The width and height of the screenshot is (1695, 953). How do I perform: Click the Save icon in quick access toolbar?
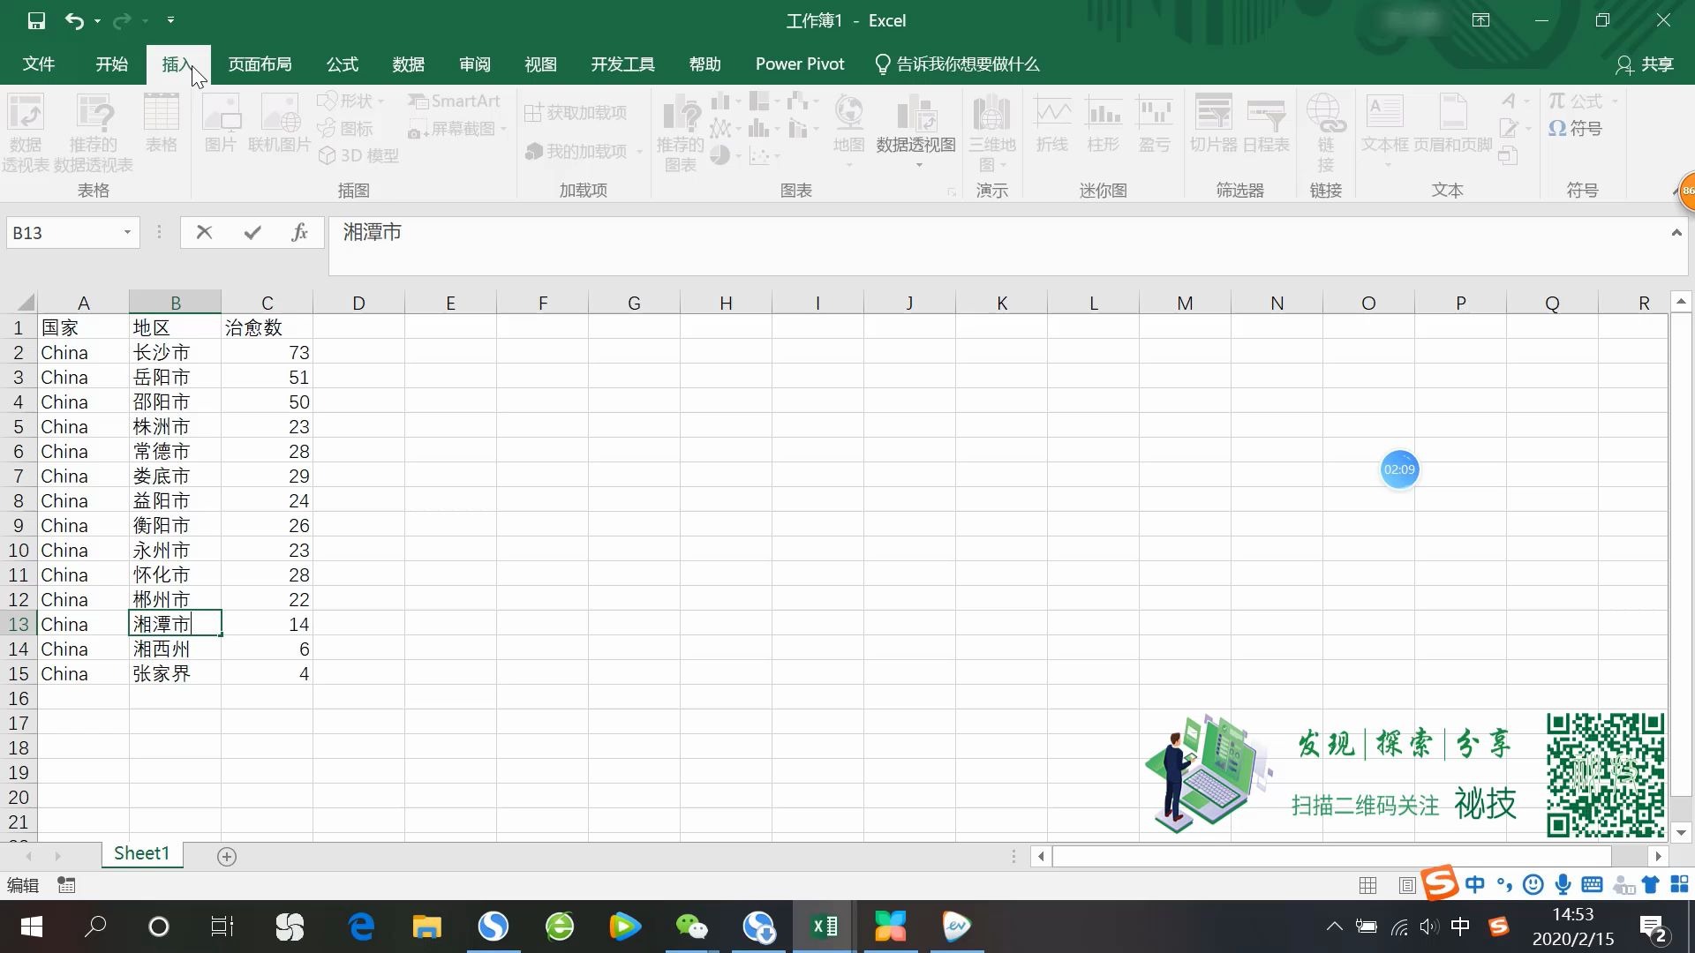[36, 20]
